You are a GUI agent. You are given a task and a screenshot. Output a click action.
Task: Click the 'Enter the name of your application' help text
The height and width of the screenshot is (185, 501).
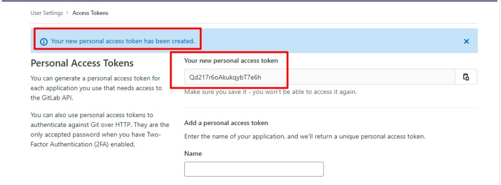pos(304,136)
